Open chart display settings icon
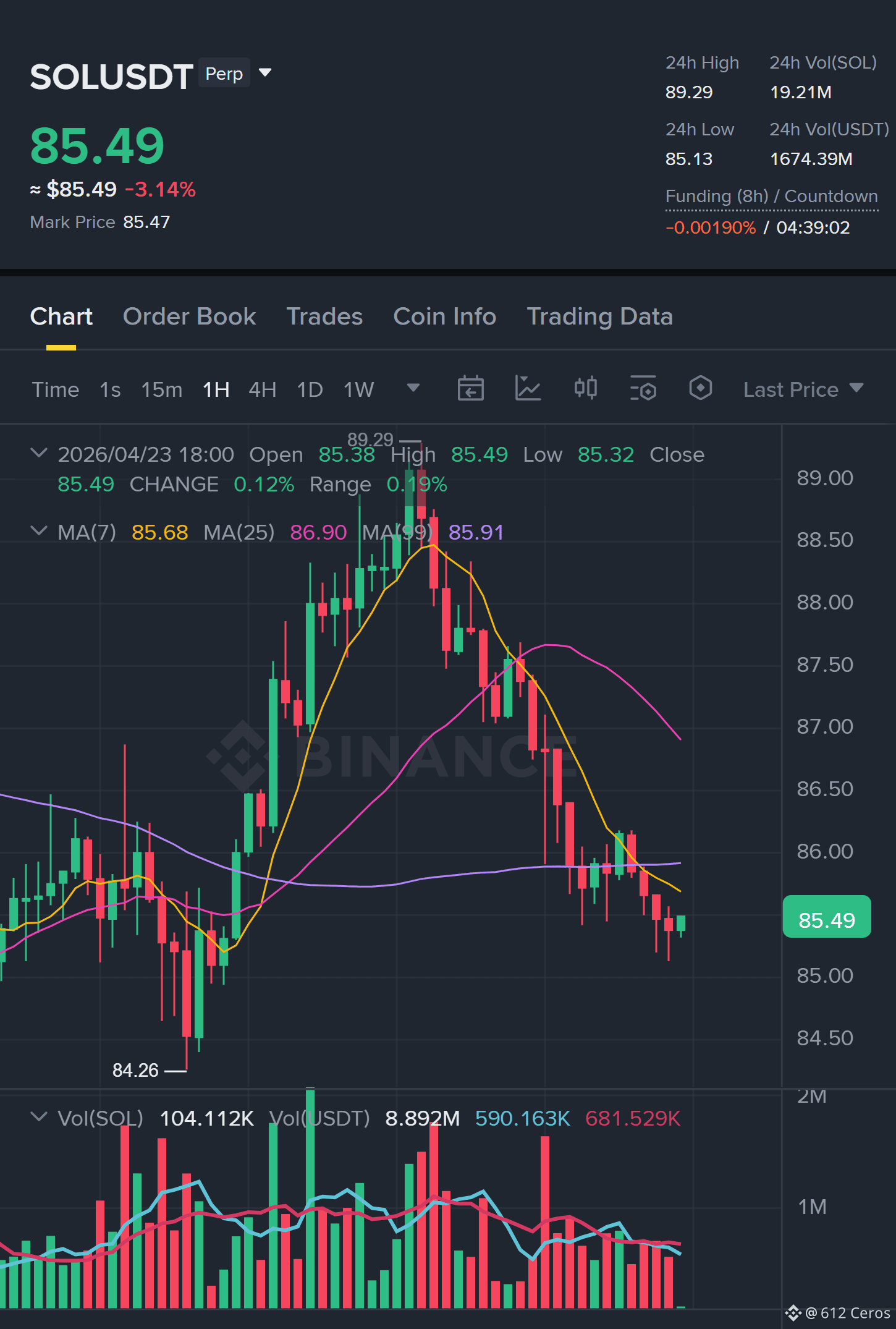This screenshot has width=896, height=1329. click(643, 389)
